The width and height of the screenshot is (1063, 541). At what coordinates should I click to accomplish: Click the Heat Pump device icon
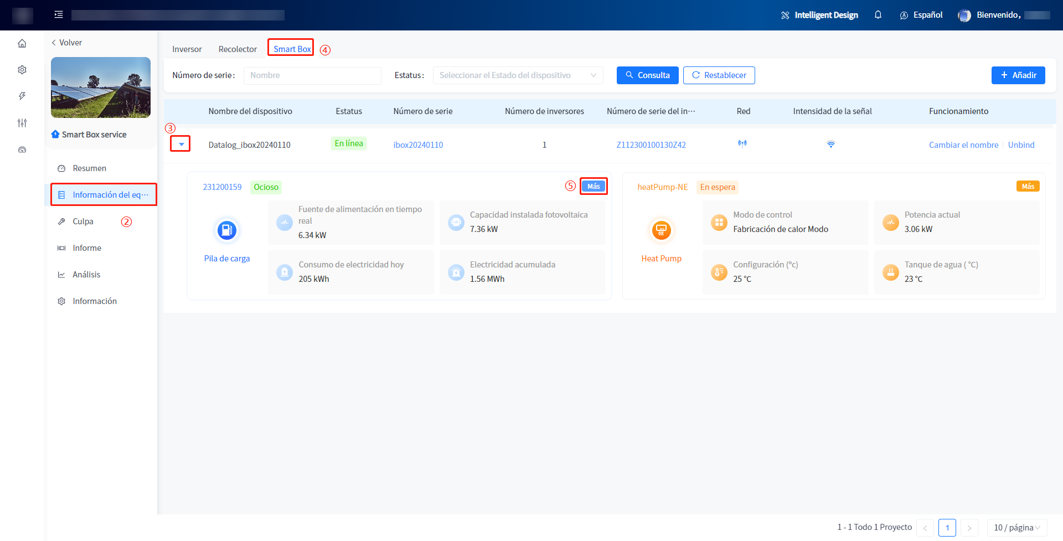pos(661,230)
